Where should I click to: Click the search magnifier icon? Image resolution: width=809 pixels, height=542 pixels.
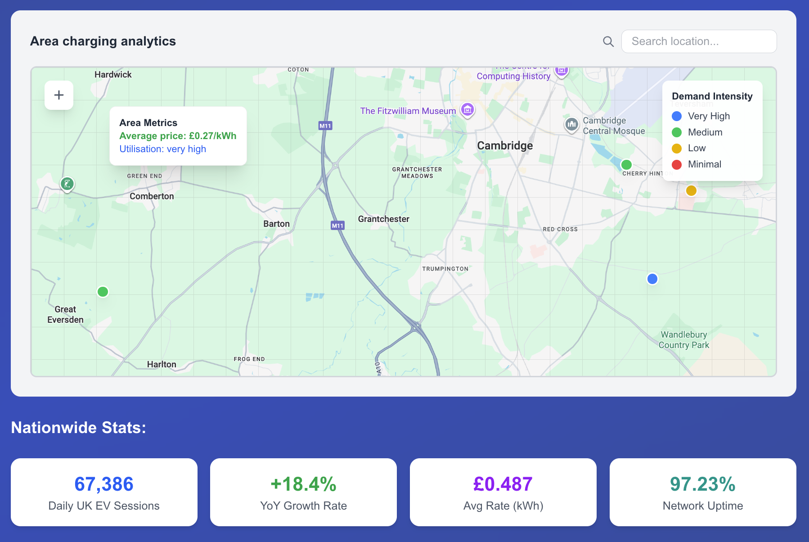pyautogui.click(x=608, y=41)
